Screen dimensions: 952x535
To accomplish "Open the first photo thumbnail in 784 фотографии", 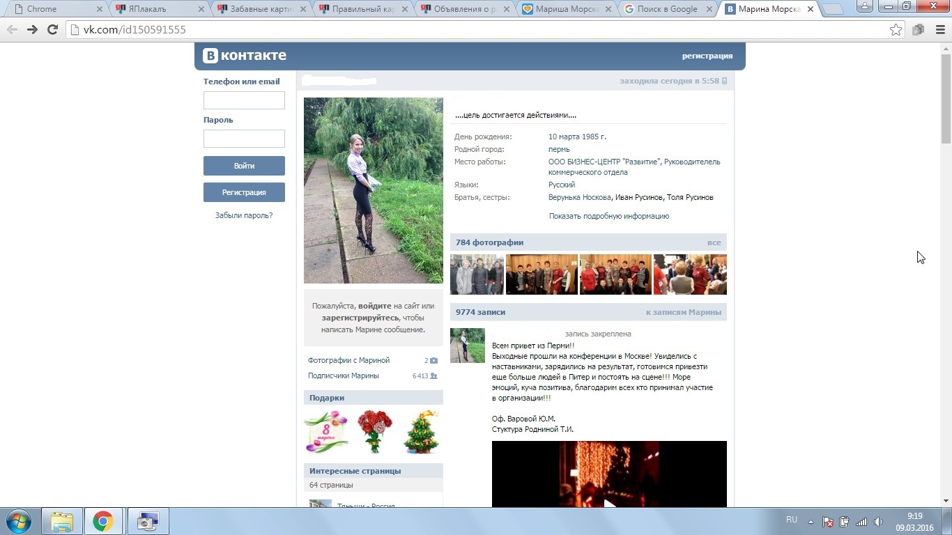I will click(477, 274).
